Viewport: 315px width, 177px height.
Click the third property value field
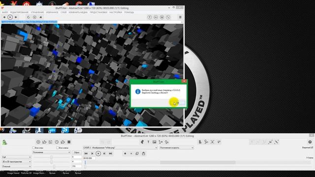[x=77, y=166]
